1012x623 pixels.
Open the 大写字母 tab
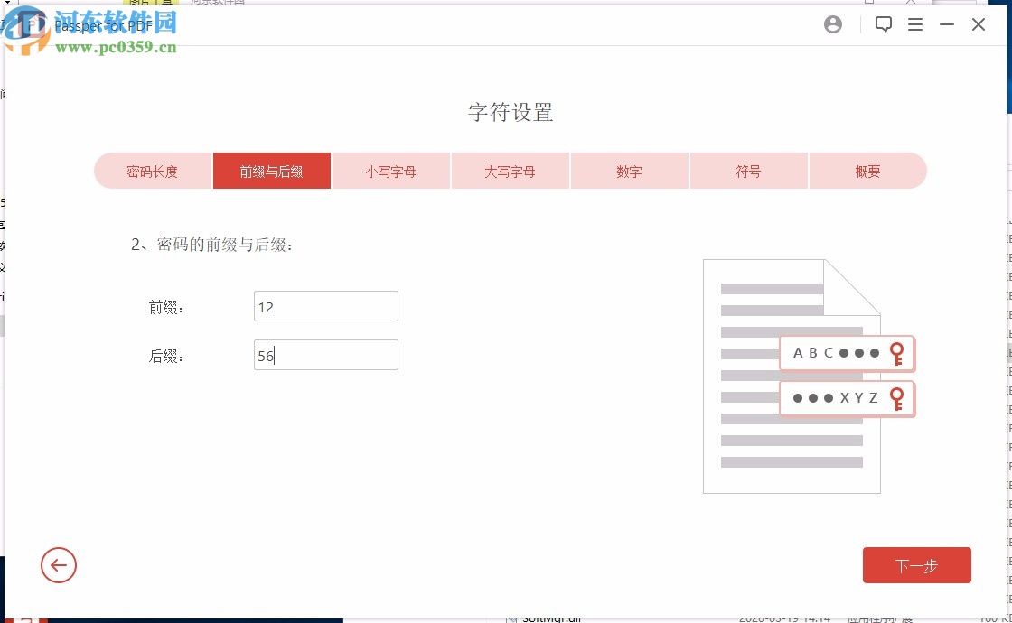pos(510,170)
